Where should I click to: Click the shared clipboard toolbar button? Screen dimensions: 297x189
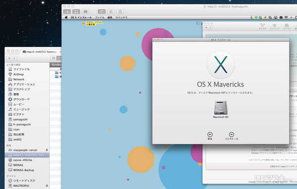click(x=101, y=12)
